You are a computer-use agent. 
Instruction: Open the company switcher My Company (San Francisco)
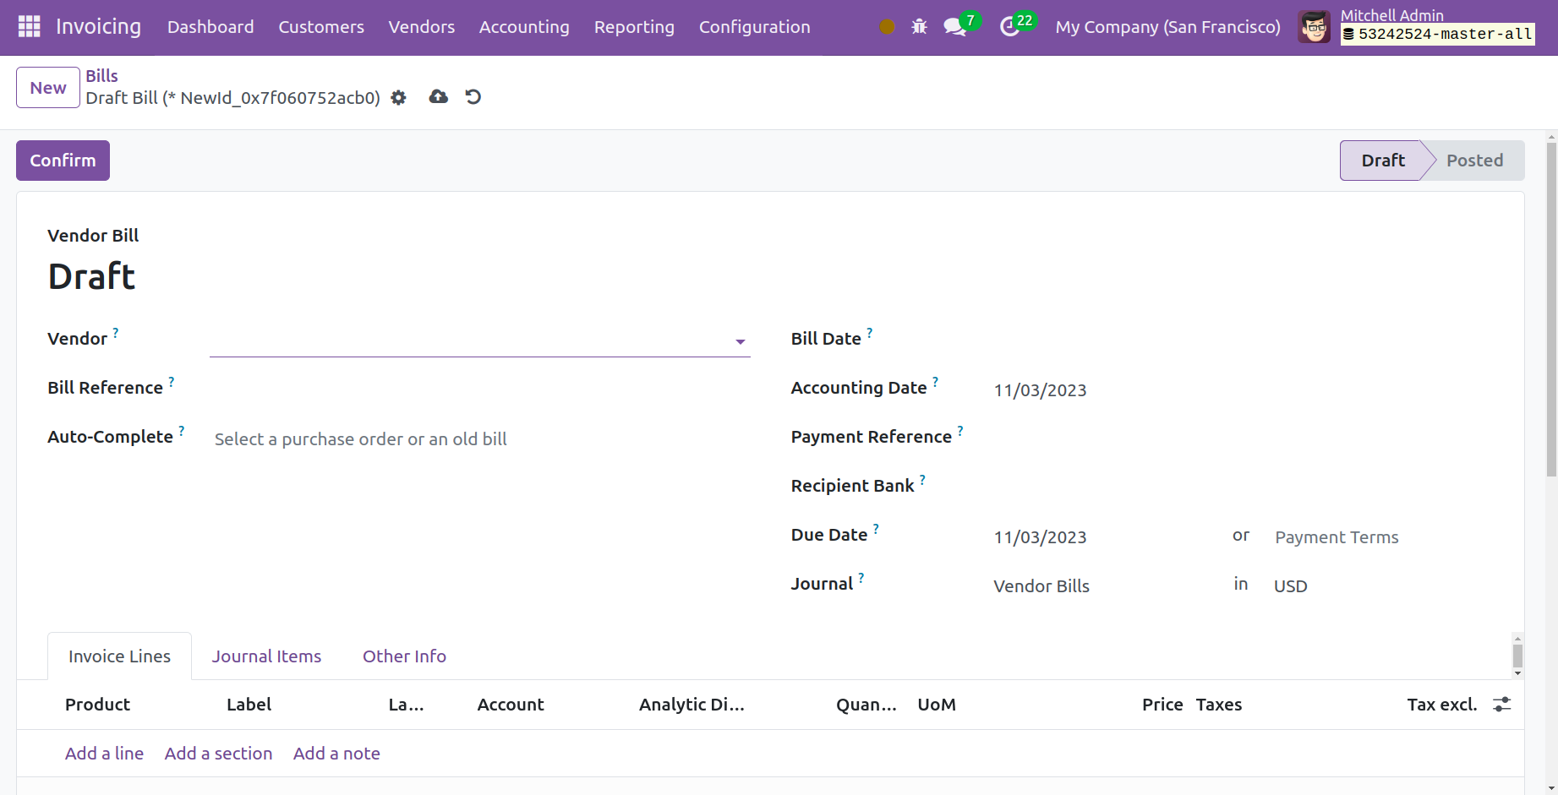pyautogui.click(x=1167, y=27)
